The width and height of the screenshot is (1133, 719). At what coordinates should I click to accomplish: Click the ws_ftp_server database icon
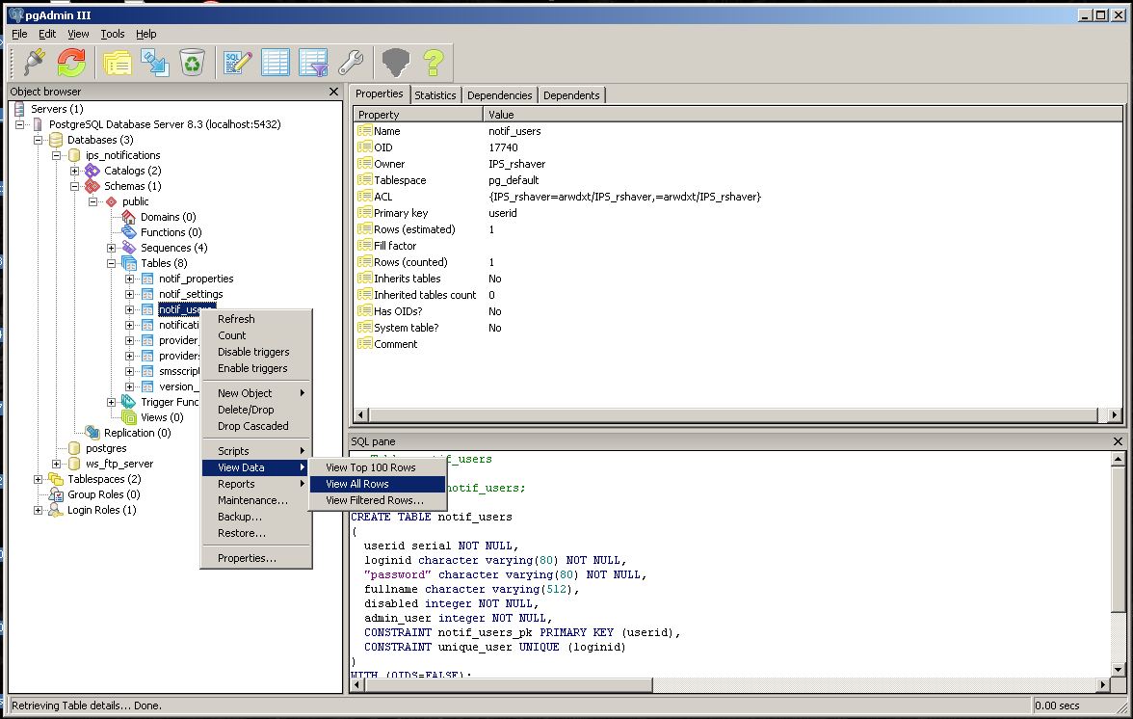coord(73,464)
